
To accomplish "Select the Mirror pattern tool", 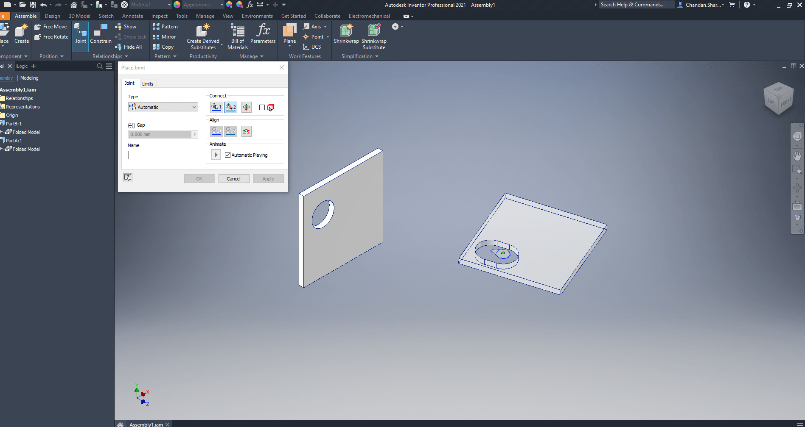I will click(165, 37).
